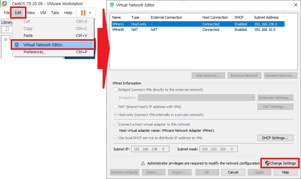Click the Restore Defaults button
This screenshot has height=179, width=301.
tap(125, 172)
